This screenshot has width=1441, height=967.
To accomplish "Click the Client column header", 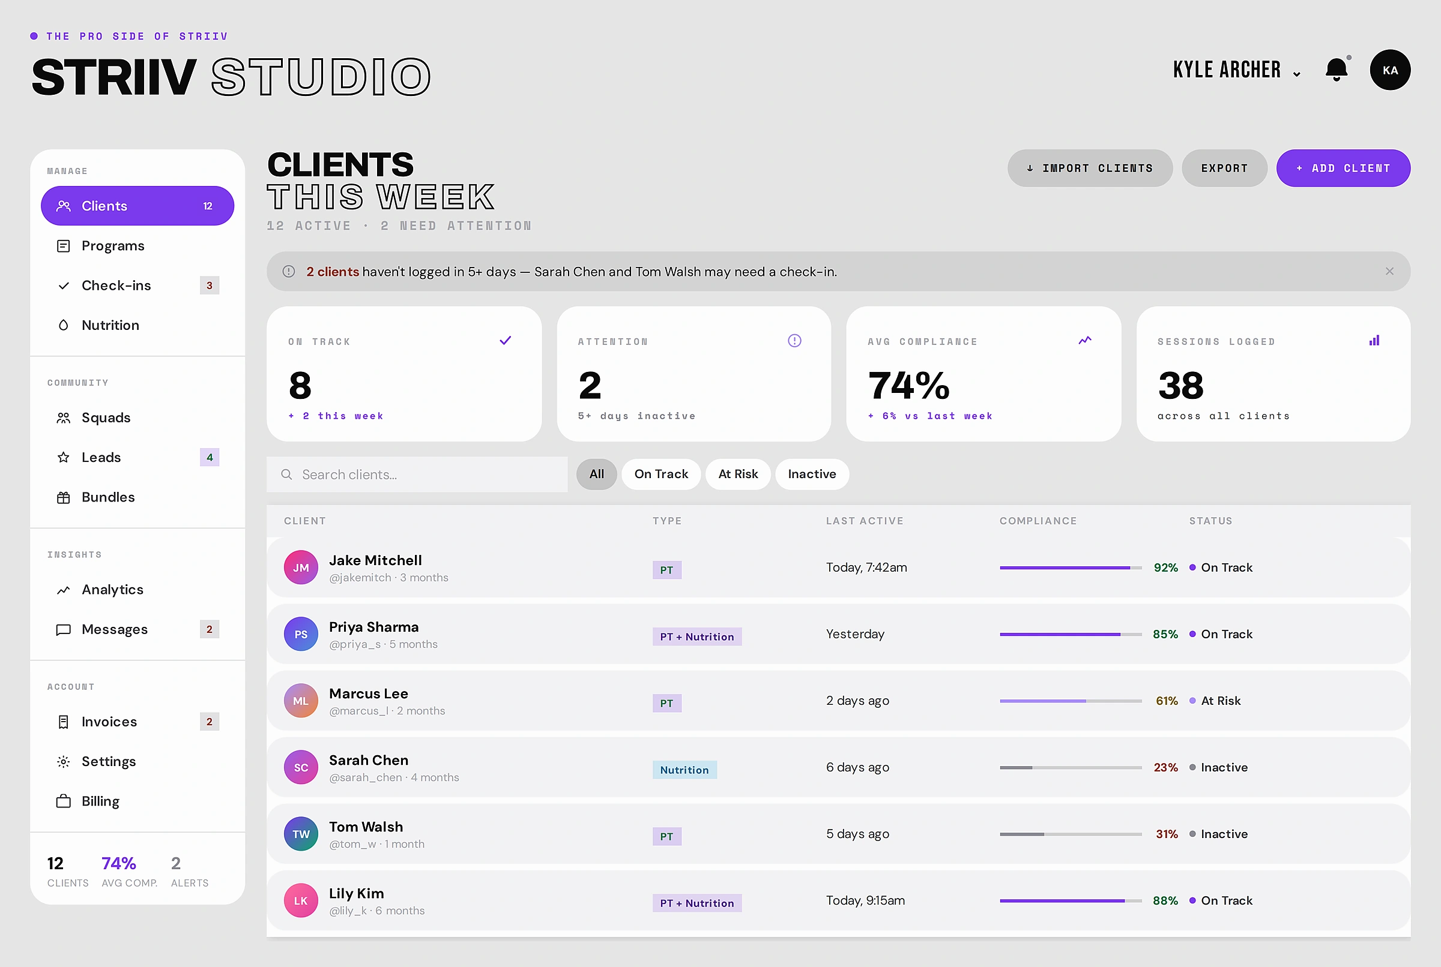I will tap(305, 521).
